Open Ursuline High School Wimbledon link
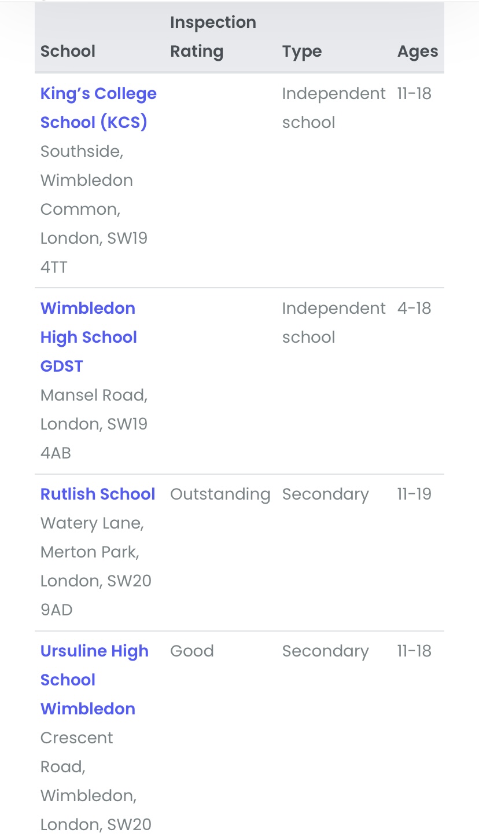479x840 pixels. pyautogui.click(x=94, y=680)
